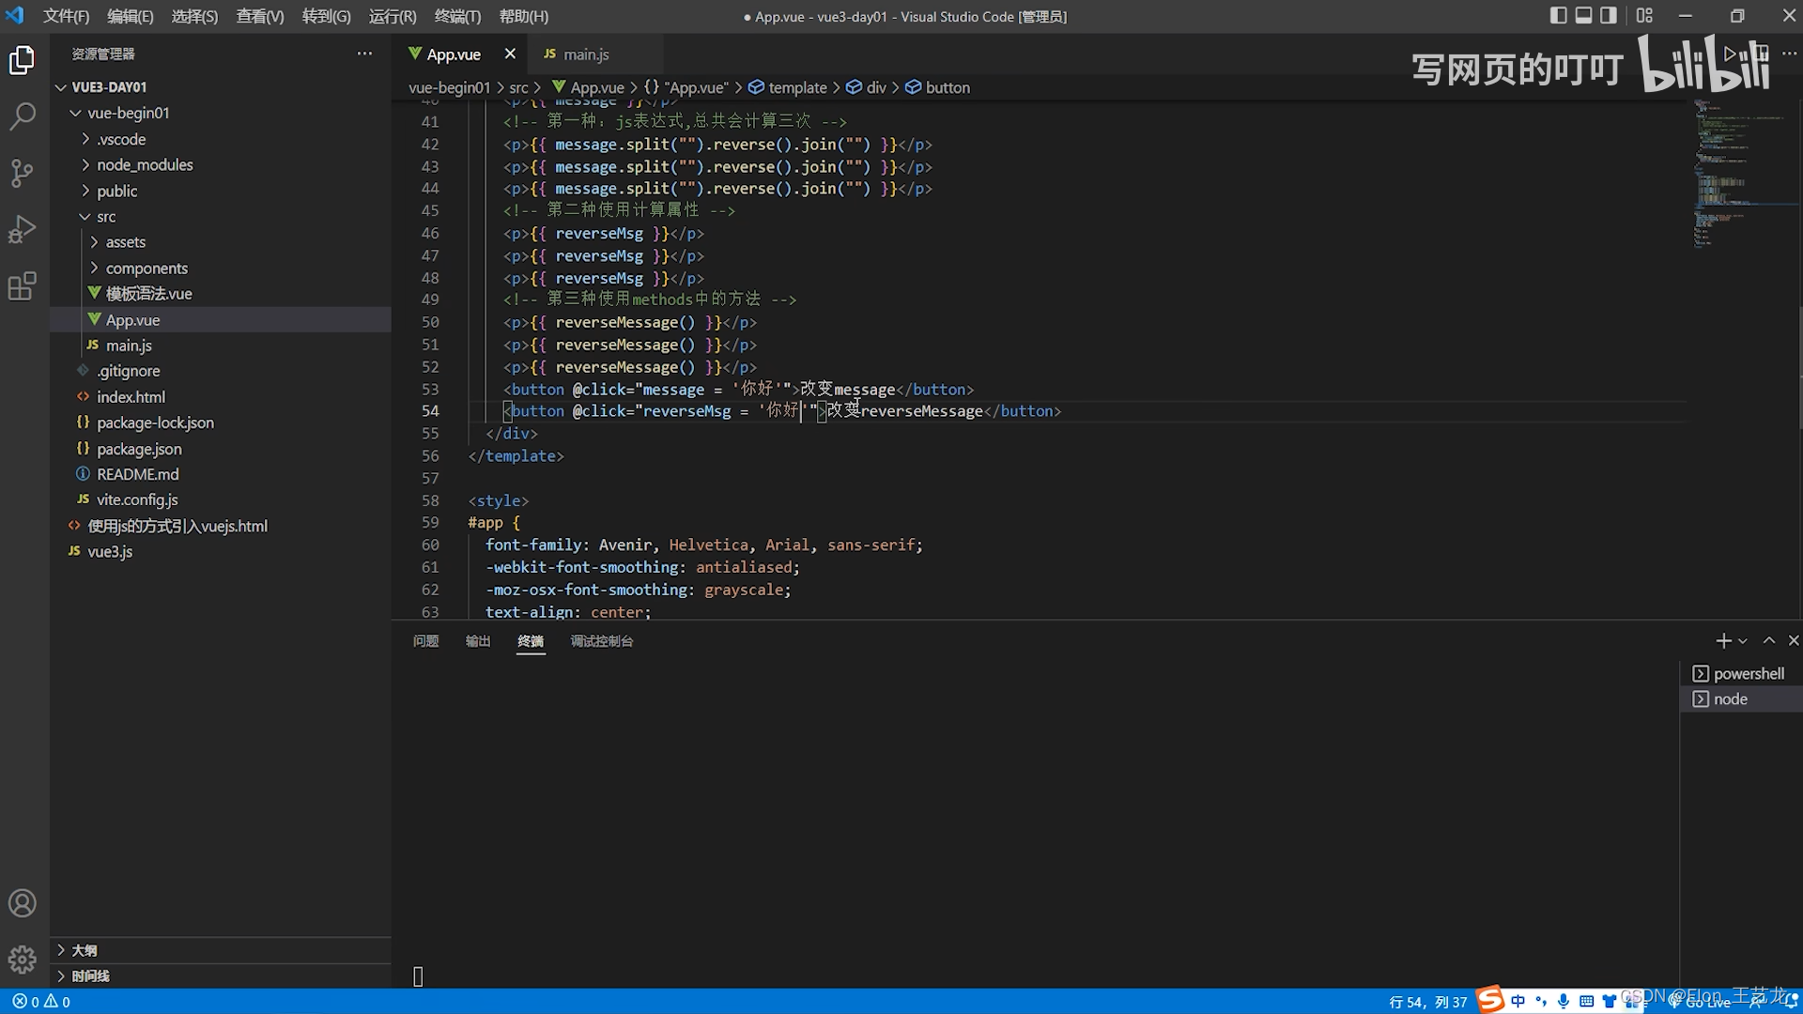Open the 帮助(H) menu
This screenshot has width=1803, height=1014.
tap(523, 16)
